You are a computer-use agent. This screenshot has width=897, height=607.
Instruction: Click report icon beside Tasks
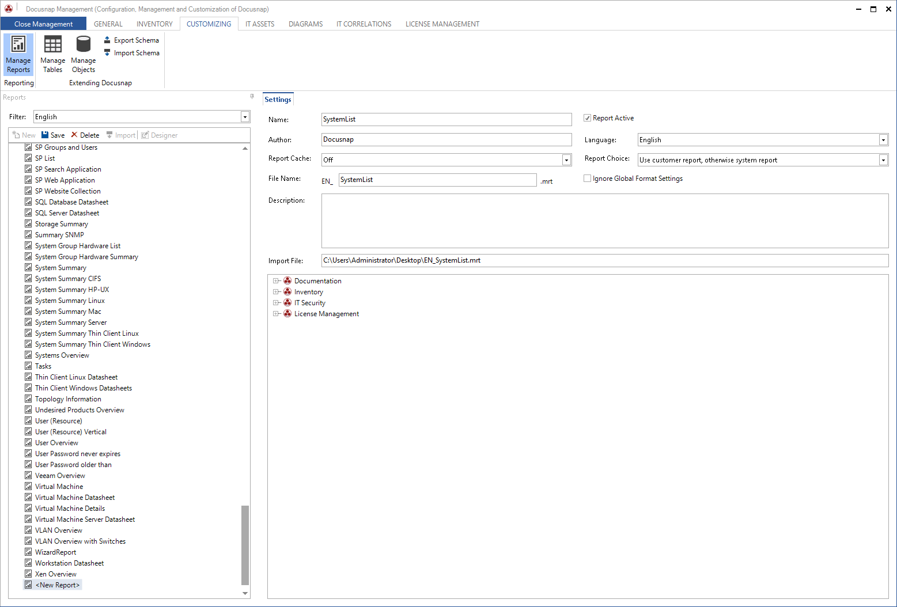pyautogui.click(x=28, y=366)
